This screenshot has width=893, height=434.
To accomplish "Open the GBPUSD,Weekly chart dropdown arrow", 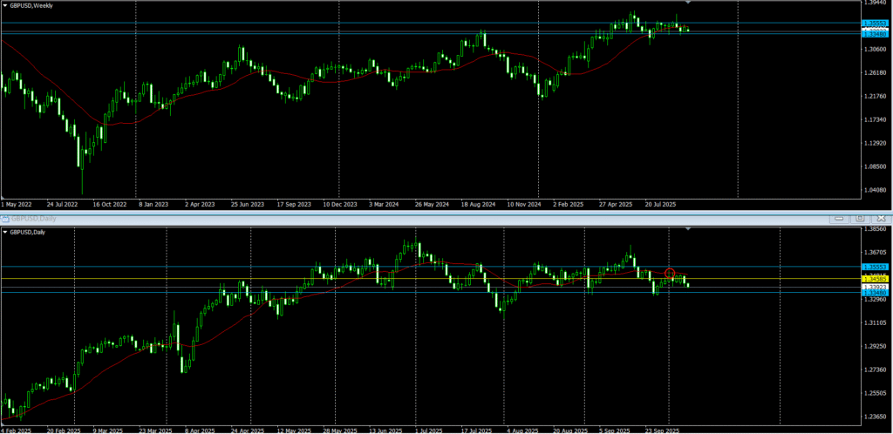I will coord(5,4).
